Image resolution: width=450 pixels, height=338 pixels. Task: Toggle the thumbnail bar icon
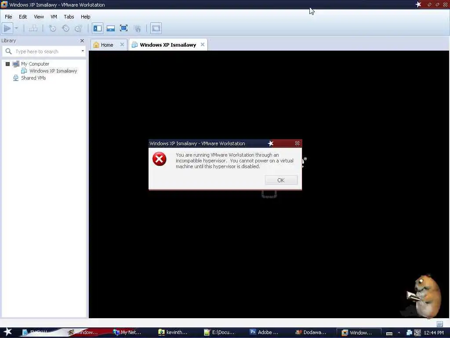110,28
